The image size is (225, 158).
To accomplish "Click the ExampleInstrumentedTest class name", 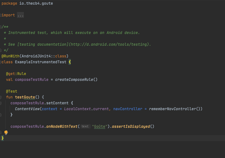I will (x=41, y=62).
